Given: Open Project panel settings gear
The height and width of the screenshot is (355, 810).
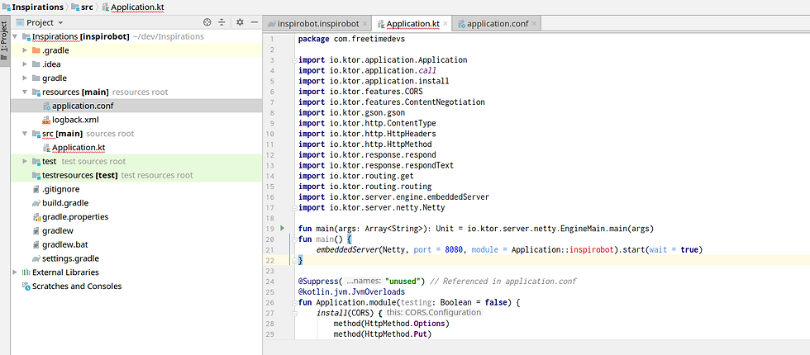Looking at the screenshot, I should tap(240, 23).
